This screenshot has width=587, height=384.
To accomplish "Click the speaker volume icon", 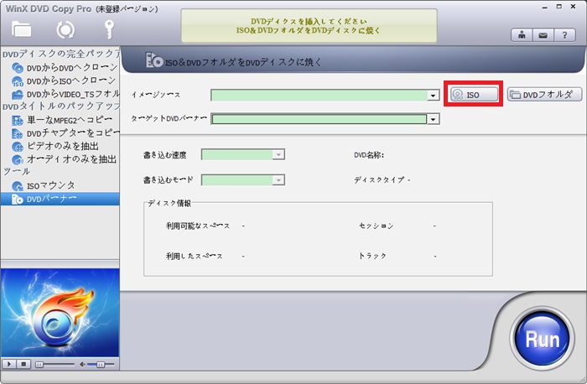I will [82, 364].
